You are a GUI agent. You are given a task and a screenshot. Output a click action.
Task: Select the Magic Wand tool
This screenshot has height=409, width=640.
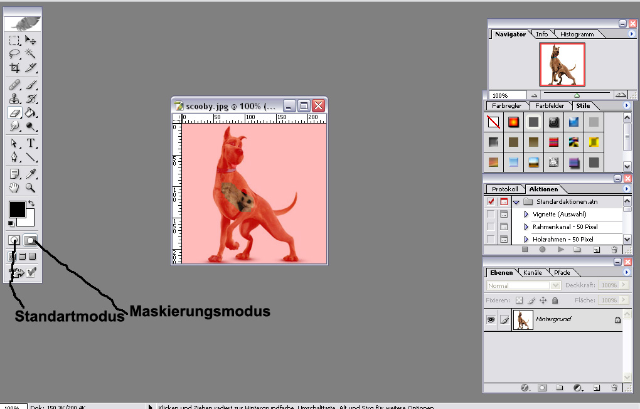pos(30,53)
